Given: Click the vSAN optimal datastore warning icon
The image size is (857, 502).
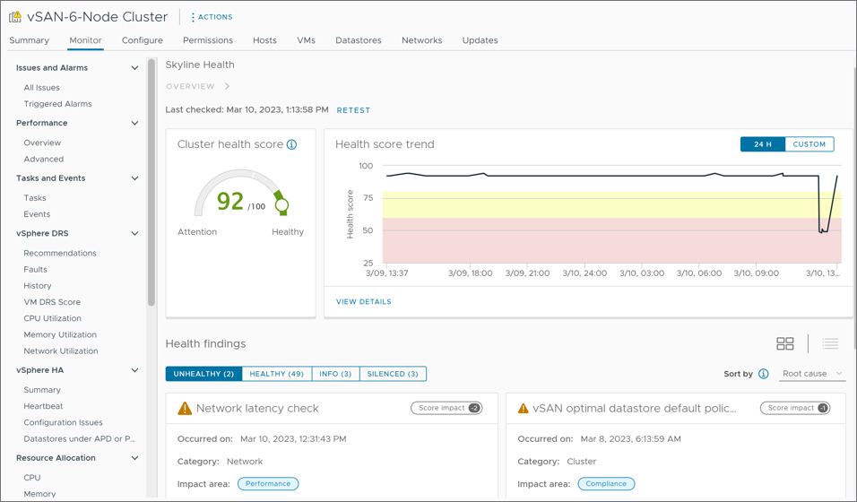Looking at the screenshot, I should coord(524,409).
